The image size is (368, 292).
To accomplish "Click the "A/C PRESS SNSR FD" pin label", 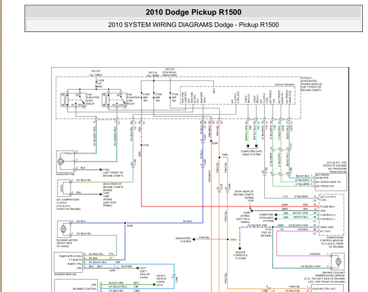I will pos(328,182).
